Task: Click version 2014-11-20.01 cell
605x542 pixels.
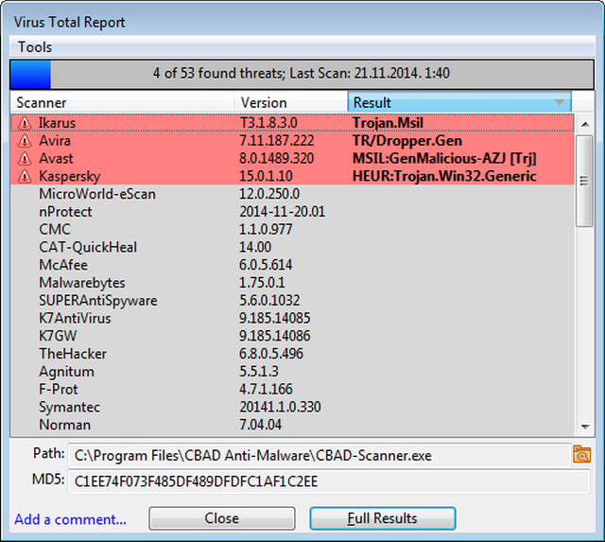Action: click(x=282, y=212)
